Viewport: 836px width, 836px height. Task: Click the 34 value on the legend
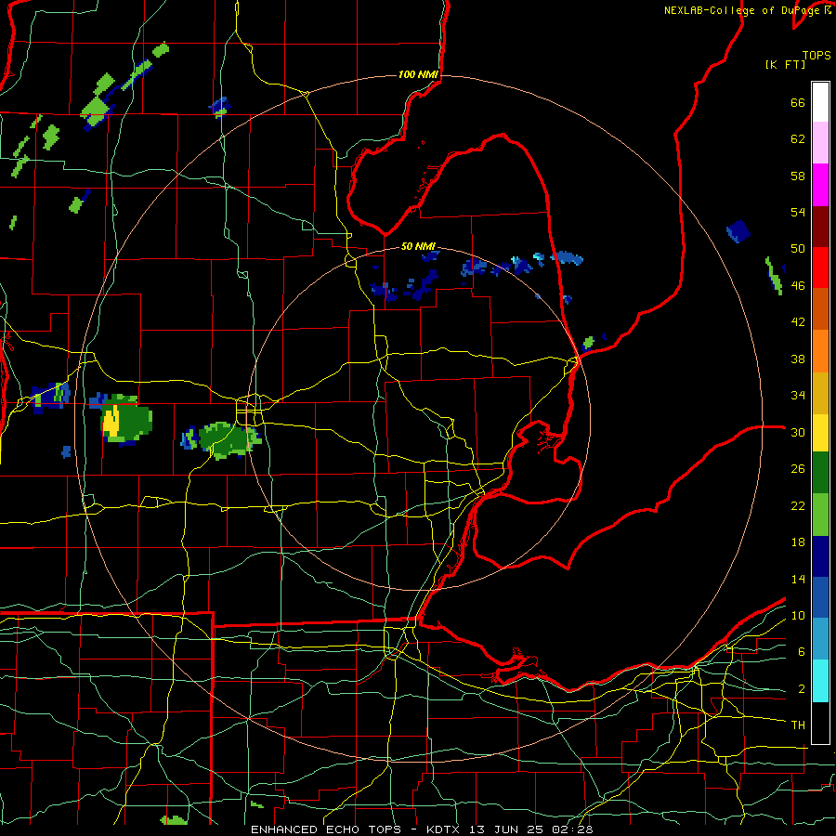(x=798, y=396)
